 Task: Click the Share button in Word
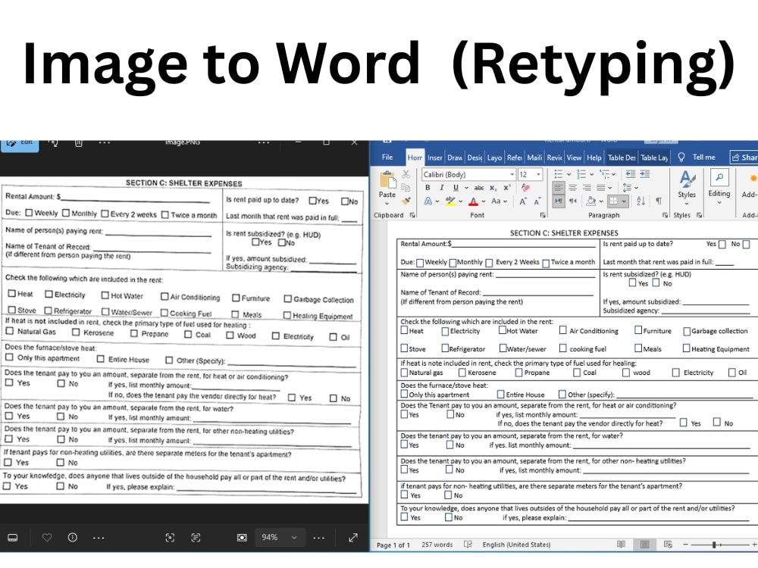(744, 158)
